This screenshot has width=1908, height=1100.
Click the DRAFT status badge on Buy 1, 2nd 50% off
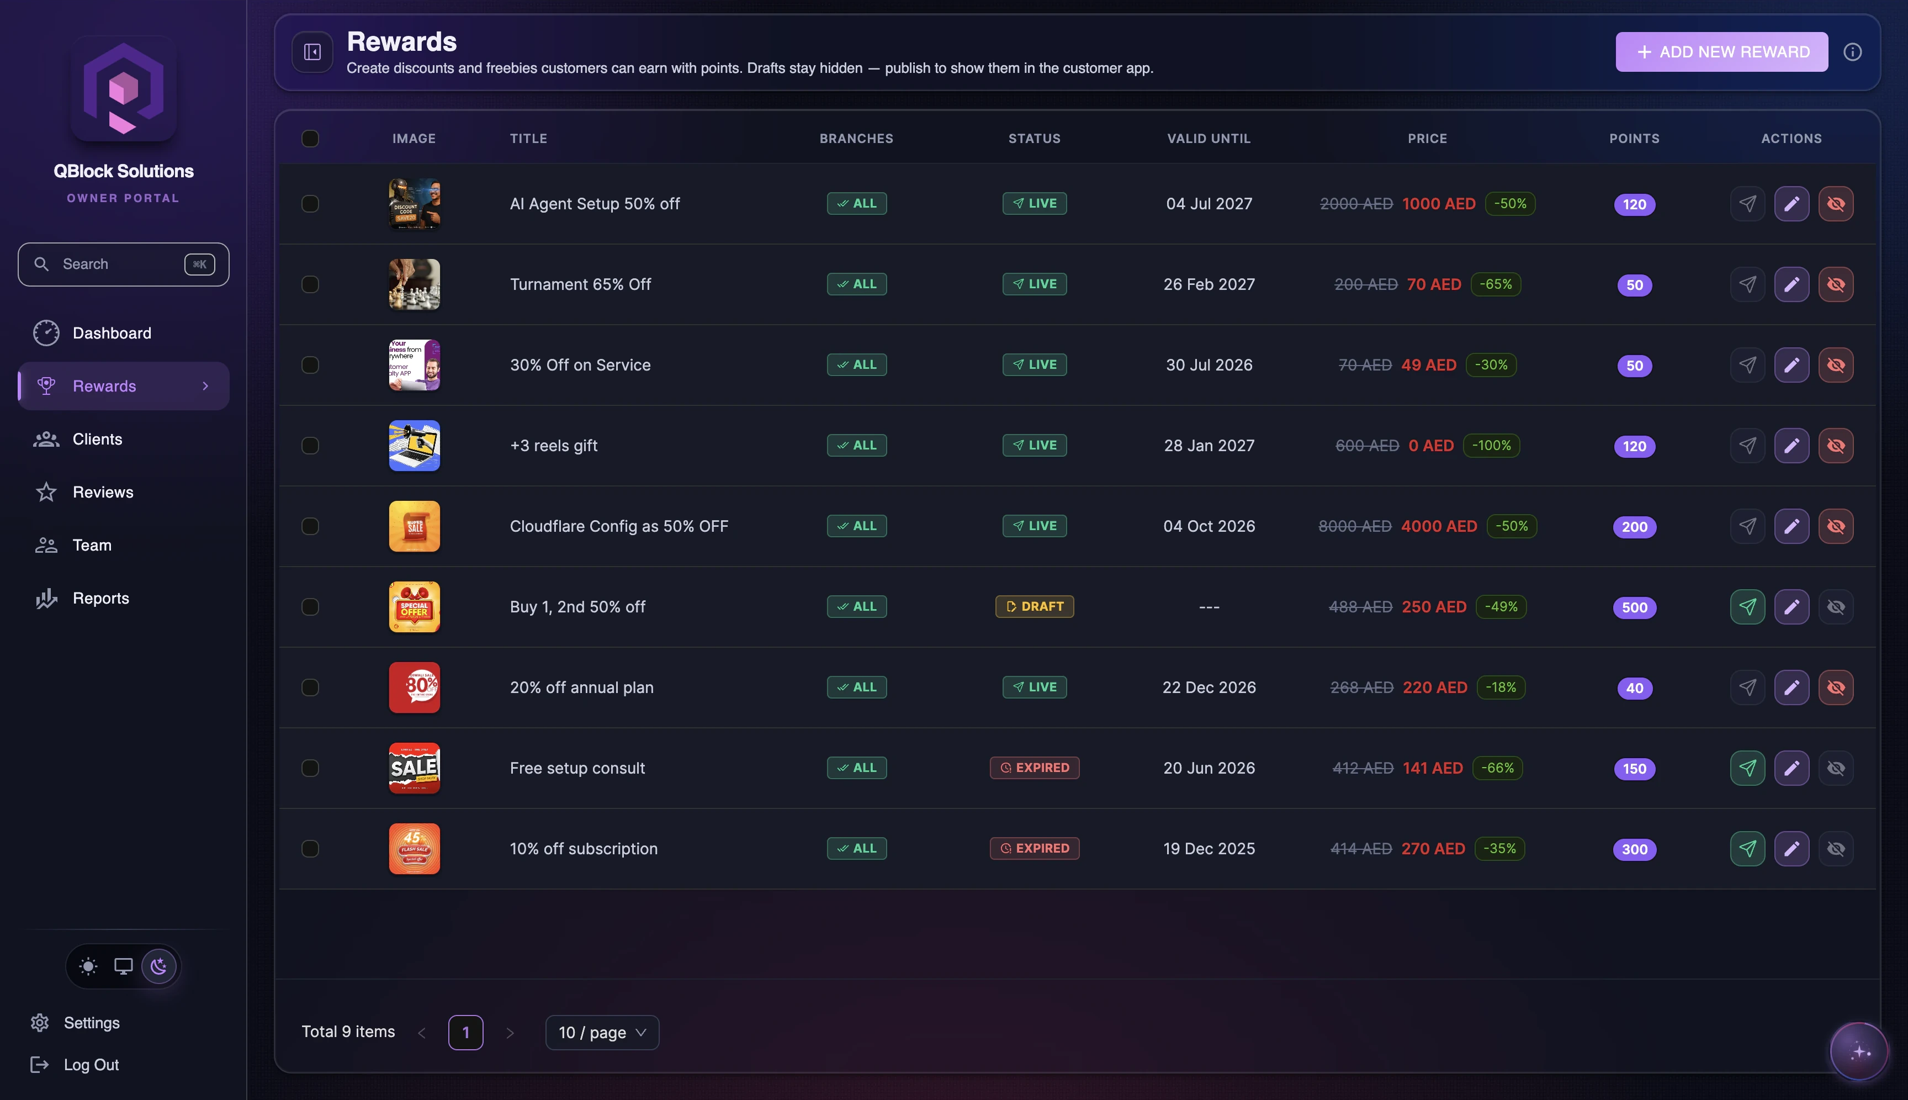(1034, 607)
